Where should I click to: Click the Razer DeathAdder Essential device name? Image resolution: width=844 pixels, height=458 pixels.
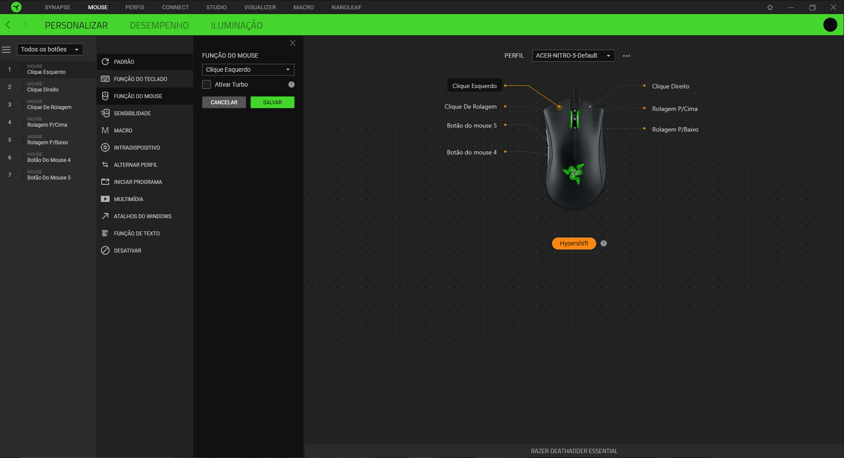point(574,451)
